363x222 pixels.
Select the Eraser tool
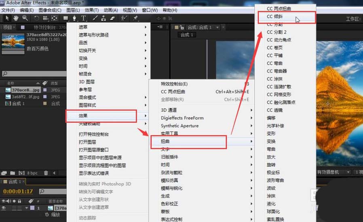tap(112, 18)
